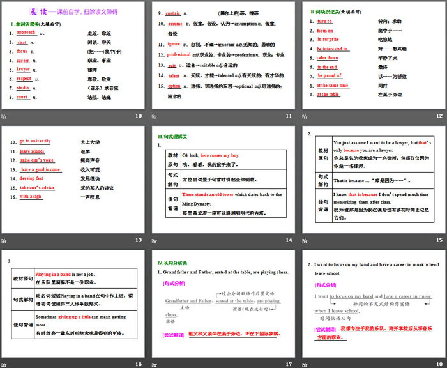Click the word 'professional' on slide 11
The height and width of the screenshot is (368, 447).
coord(179,54)
